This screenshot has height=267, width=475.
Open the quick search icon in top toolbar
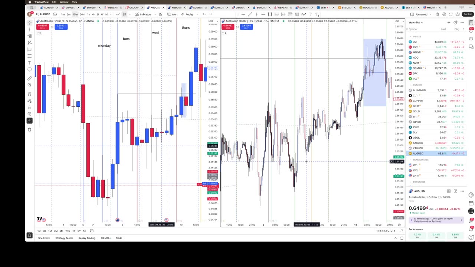click(x=438, y=14)
